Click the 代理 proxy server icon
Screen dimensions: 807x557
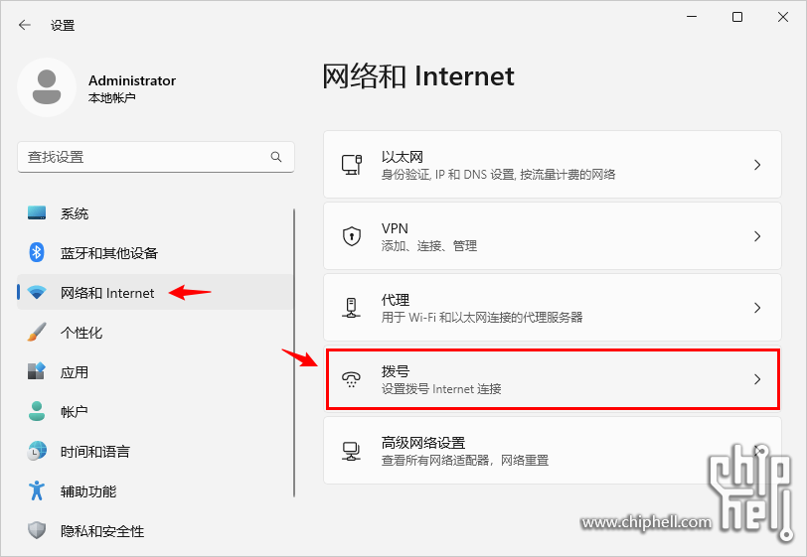click(x=352, y=308)
